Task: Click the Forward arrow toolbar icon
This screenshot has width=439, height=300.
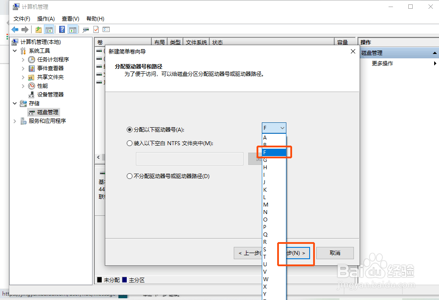Action: (x=25, y=29)
